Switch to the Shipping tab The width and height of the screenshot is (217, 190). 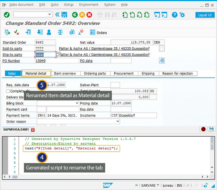(148, 73)
